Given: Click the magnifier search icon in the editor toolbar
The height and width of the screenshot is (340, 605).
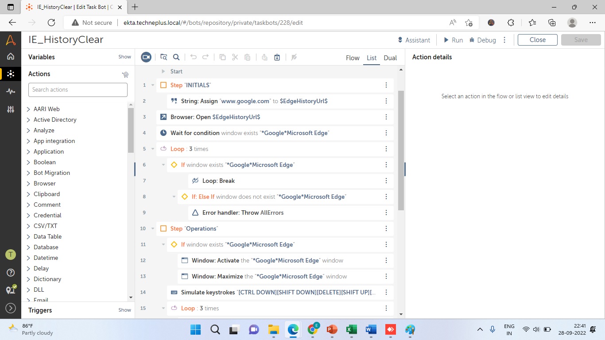Looking at the screenshot, I should [x=176, y=57].
